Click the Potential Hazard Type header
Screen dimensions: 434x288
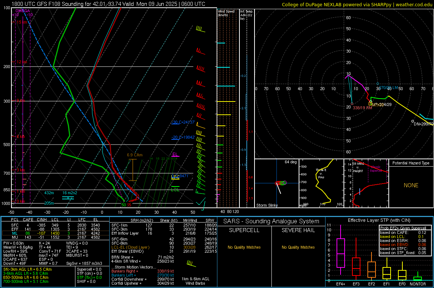[411, 163]
